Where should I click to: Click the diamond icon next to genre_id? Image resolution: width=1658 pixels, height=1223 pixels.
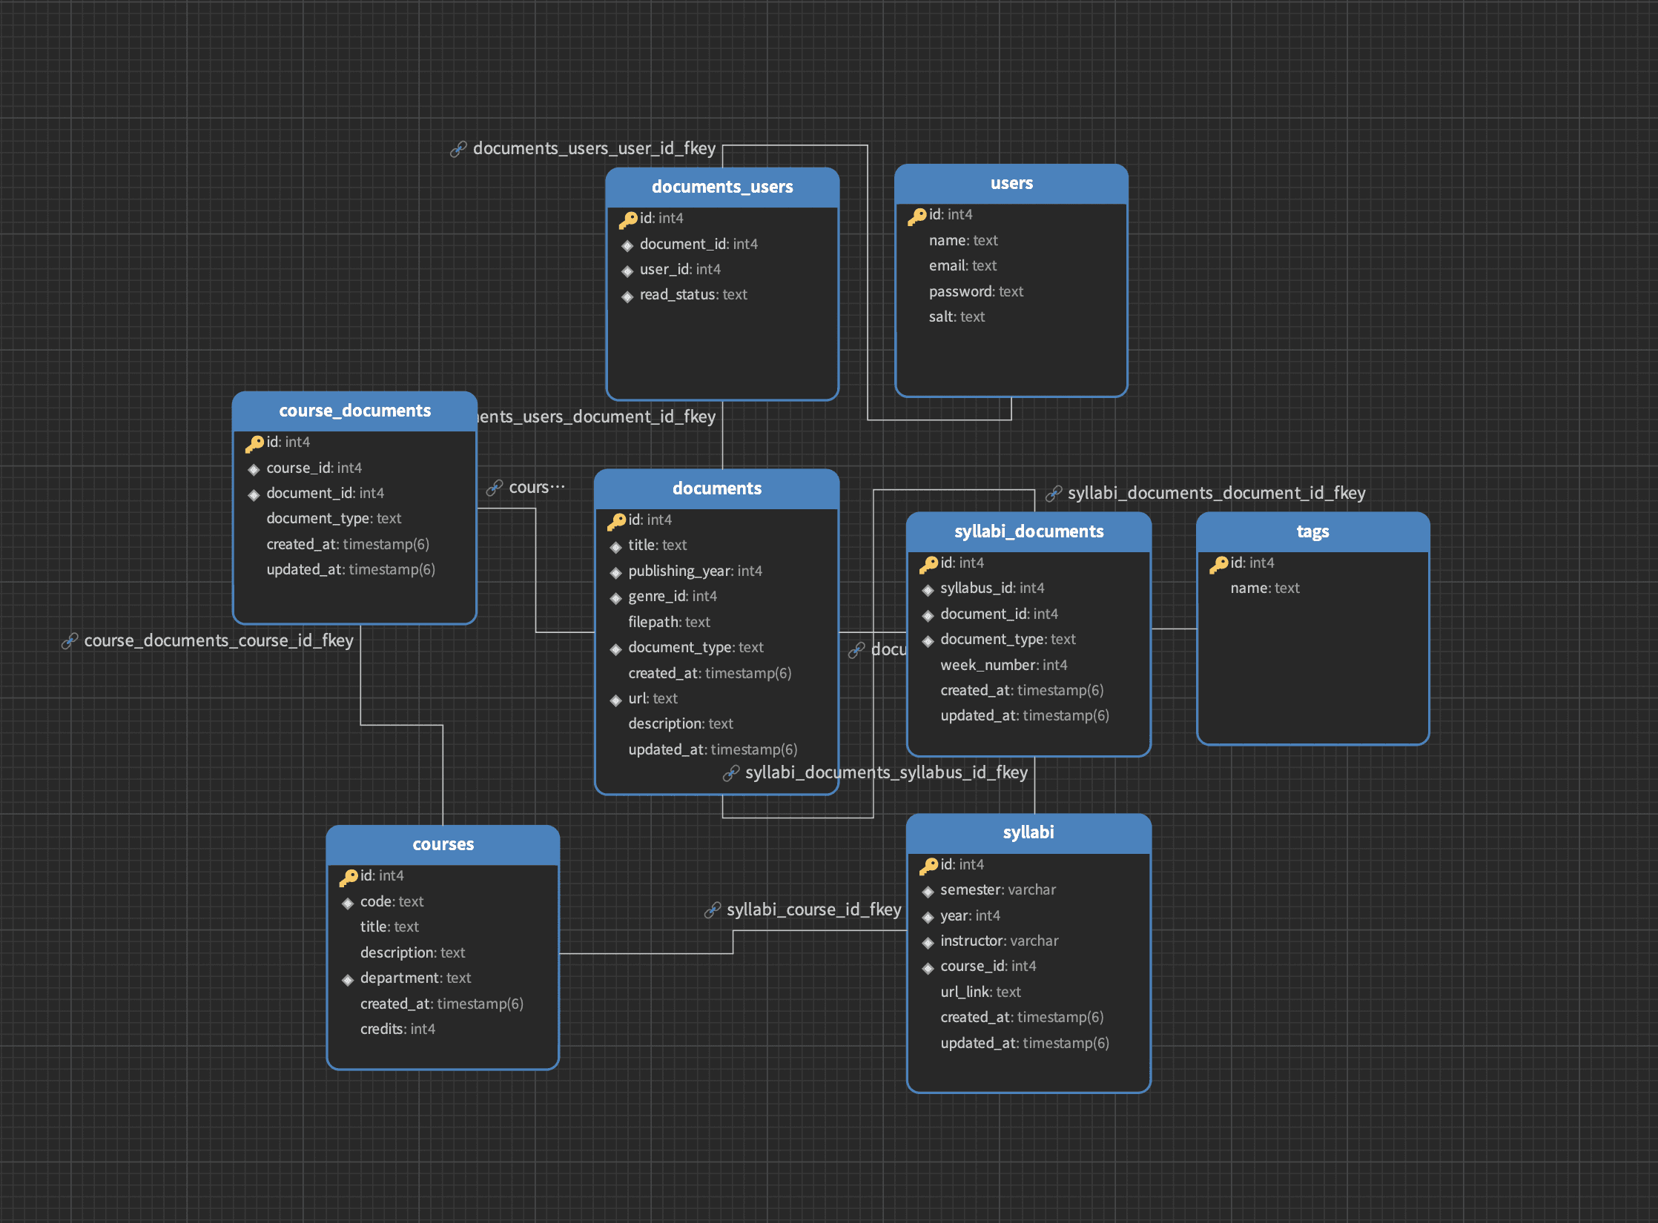pyautogui.click(x=615, y=598)
